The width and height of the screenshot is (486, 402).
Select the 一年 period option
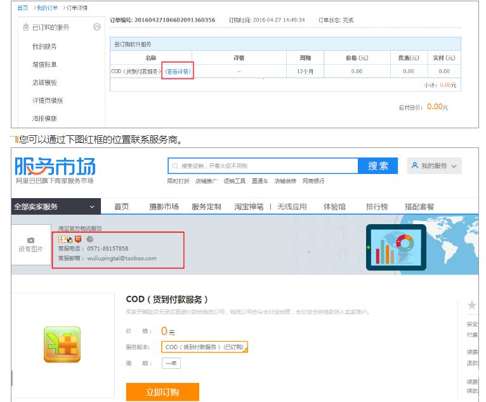171,363
